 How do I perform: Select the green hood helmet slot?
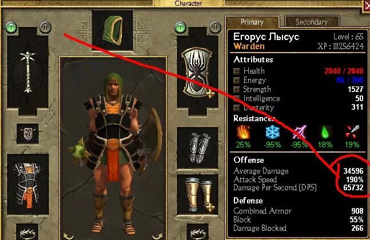(x=112, y=30)
